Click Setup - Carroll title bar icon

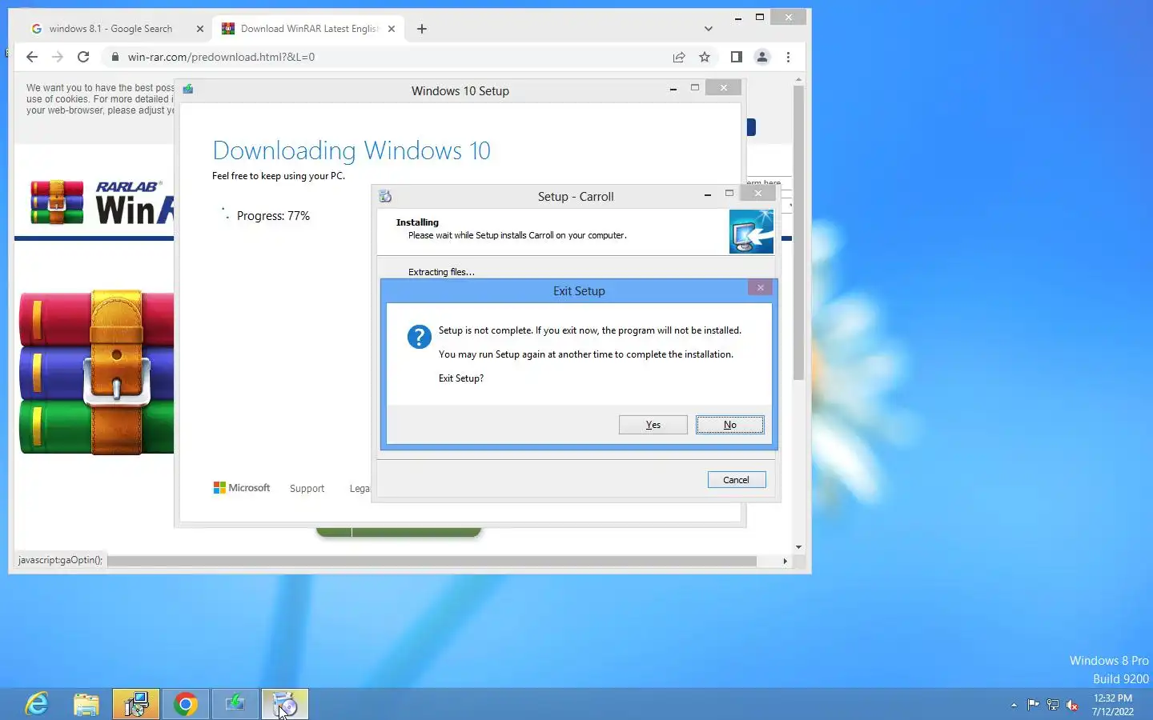385,196
